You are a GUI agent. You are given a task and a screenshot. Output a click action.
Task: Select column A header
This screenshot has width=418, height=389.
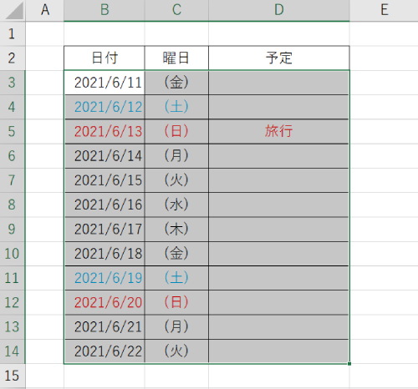coord(45,10)
